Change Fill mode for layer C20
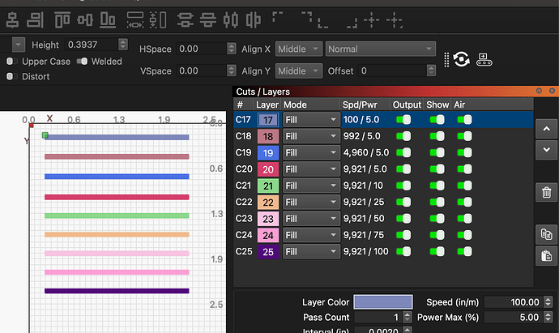 click(x=311, y=169)
